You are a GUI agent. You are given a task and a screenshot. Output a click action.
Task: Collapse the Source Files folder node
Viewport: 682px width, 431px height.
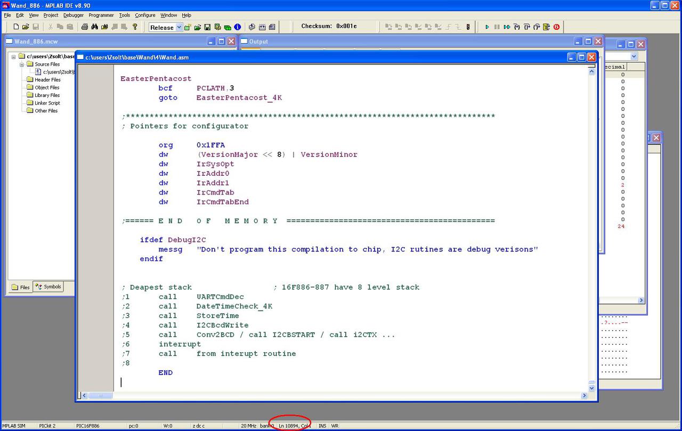(22, 64)
